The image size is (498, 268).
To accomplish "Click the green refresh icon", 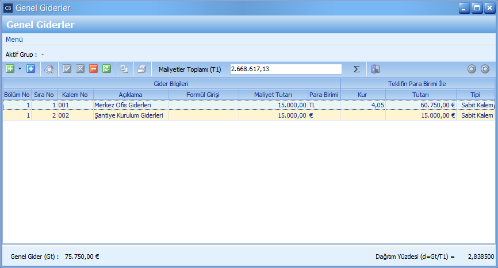I will click(106, 69).
